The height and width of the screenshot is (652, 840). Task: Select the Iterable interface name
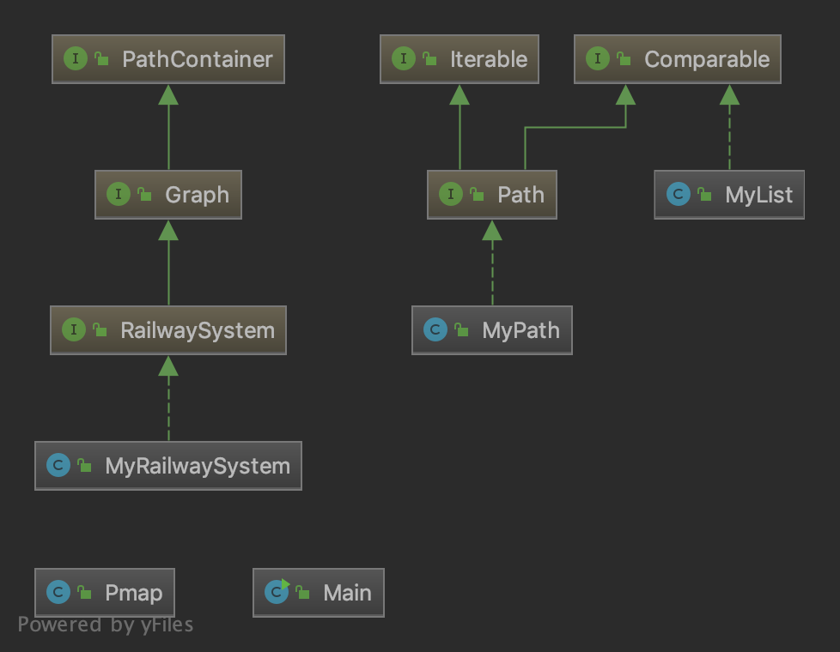(x=488, y=59)
